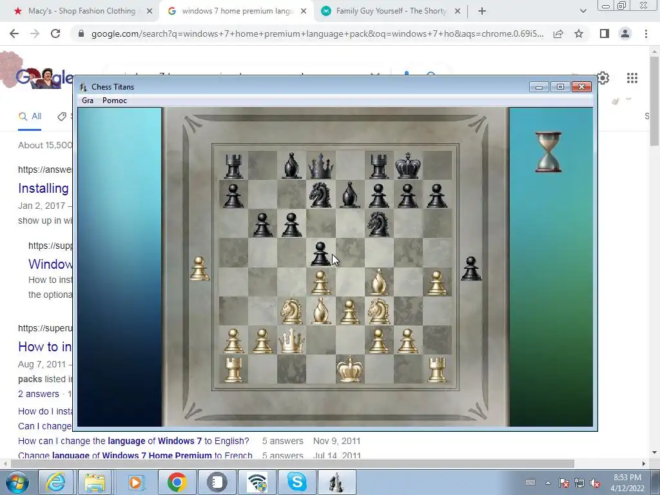Open the 'How to in' search result title
Image resolution: width=660 pixels, height=495 pixels.
(x=44, y=347)
